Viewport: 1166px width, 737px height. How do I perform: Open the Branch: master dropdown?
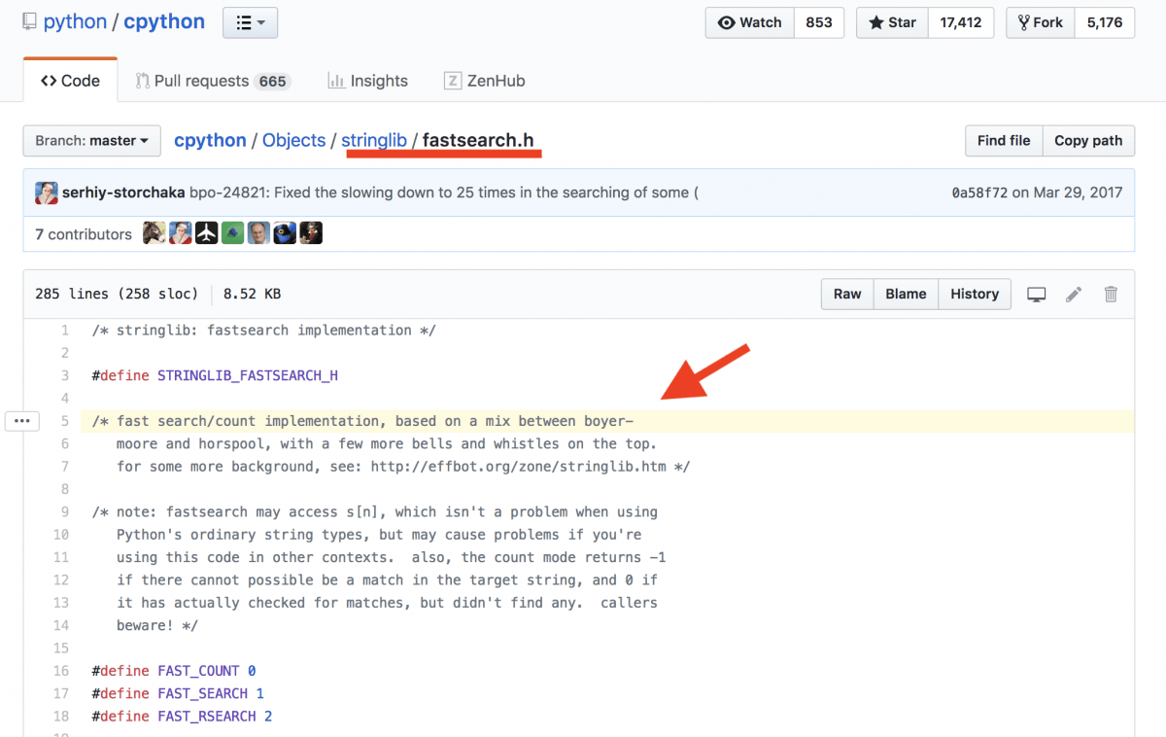(x=91, y=140)
